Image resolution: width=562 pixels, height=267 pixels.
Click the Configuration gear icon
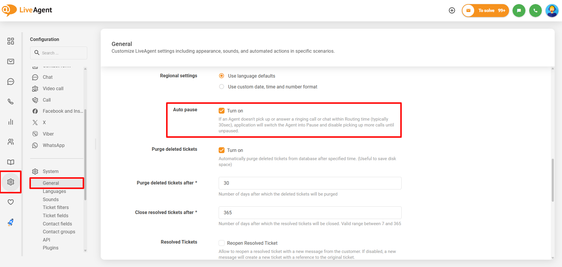coord(11,182)
